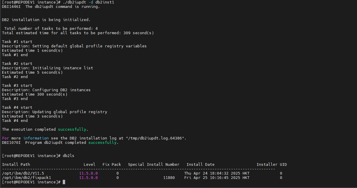Viewport: 357px width, 188px height.
Task: Click the 'Task #4 end' line
Action: 15,121
